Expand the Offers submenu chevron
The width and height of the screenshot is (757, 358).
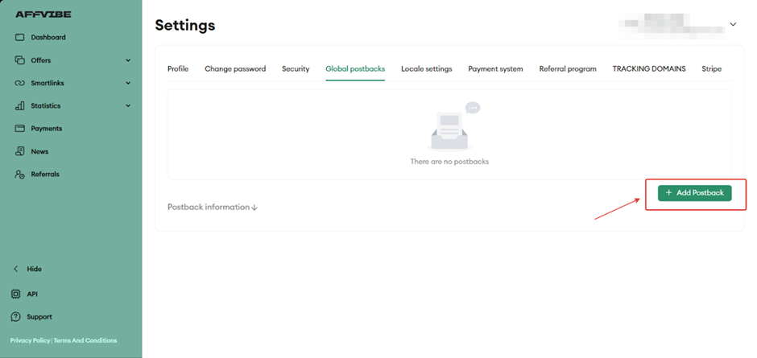click(128, 60)
